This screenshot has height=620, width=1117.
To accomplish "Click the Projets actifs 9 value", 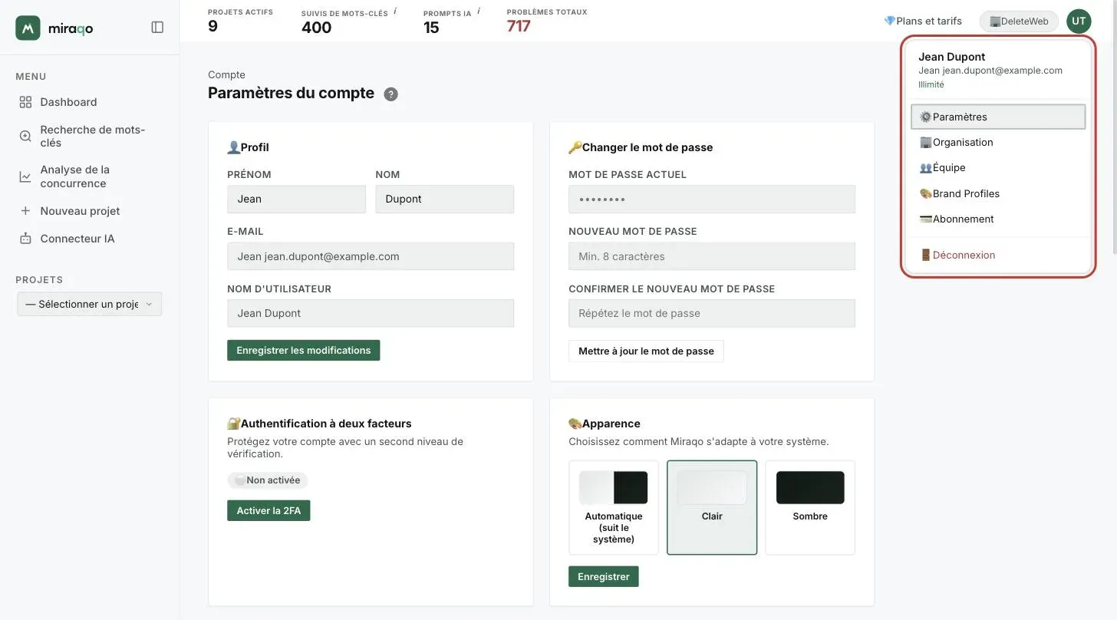I will 213,26.
